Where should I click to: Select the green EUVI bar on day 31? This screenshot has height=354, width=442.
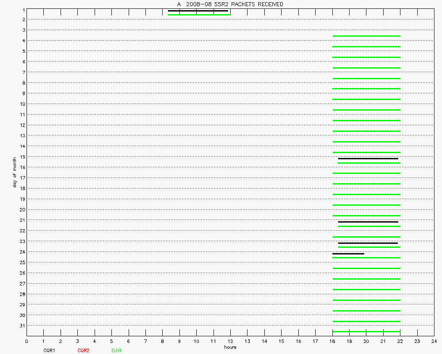(x=366, y=331)
